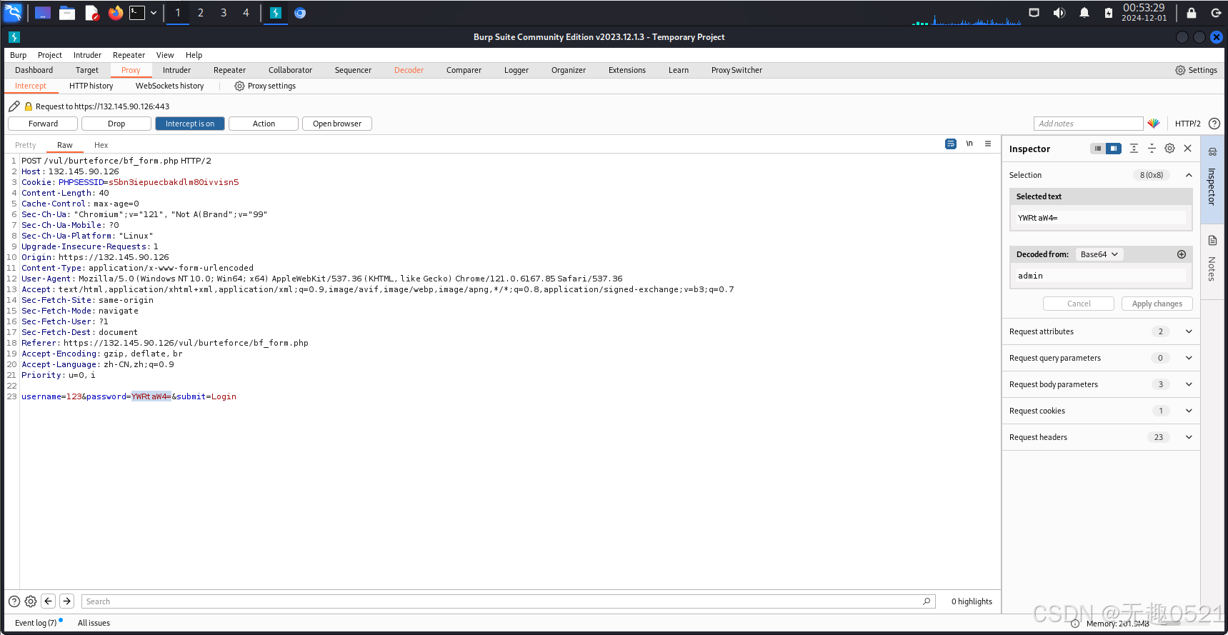Select the Pretty view tab
The image size is (1228, 635).
(x=26, y=145)
